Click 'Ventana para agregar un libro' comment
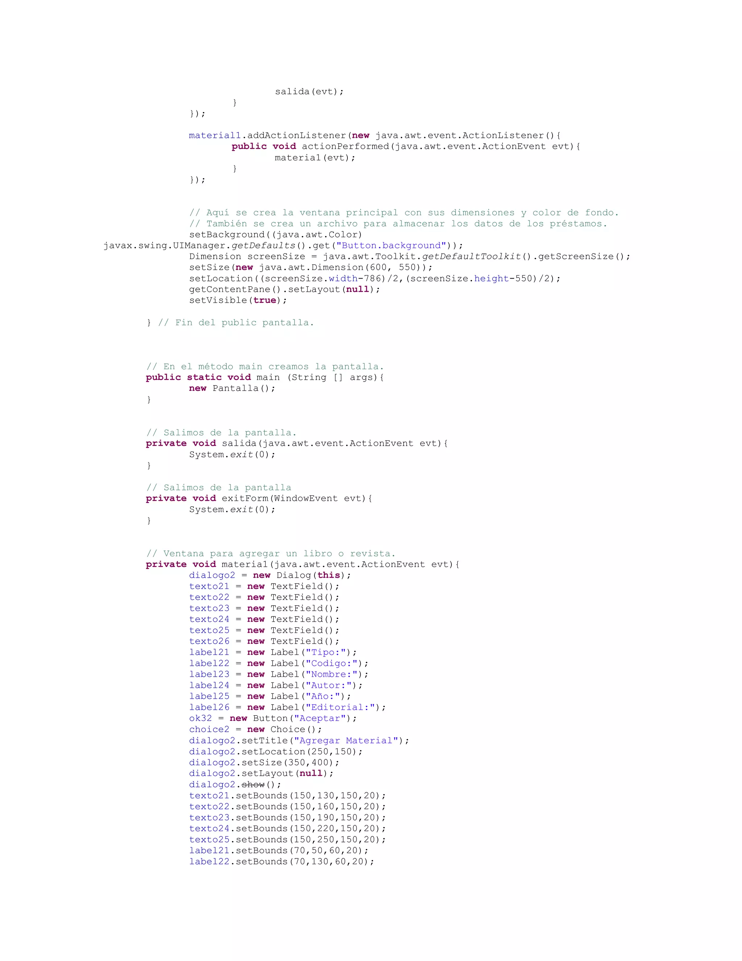Screen dimensions: 742x961 pos(270,553)
